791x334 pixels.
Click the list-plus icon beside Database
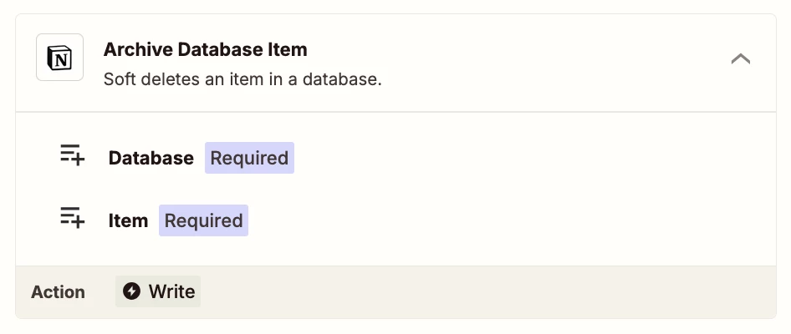(x=72, y=154)
